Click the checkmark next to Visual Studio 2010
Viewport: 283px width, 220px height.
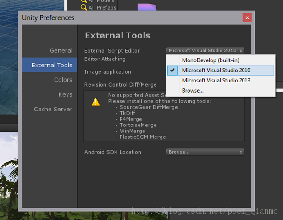tap(172, 70)
